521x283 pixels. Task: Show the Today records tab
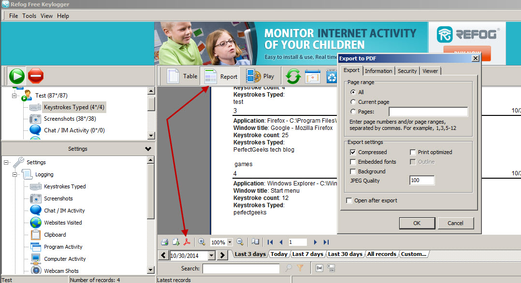(279, 254)
